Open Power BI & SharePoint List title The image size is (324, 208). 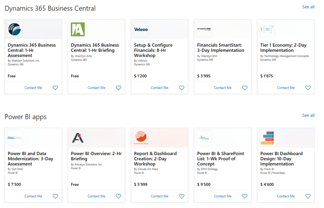[x=221, y=159]
